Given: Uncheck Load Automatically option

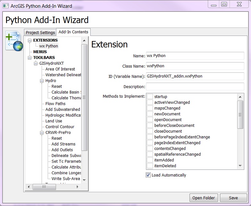Looking at the screenshot, I should coord(148,175).
